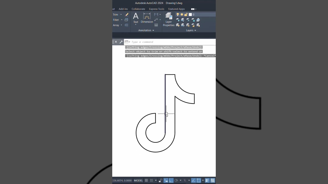Toggle layer 0 lock padlock
Viewport: 328px width, 184px height.
(186, 14)
